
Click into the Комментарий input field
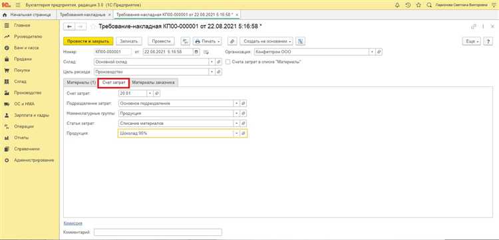click(158, 232)
